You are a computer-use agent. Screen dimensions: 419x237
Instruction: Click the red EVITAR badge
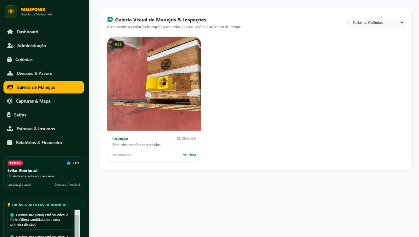(x=15, y=163)
